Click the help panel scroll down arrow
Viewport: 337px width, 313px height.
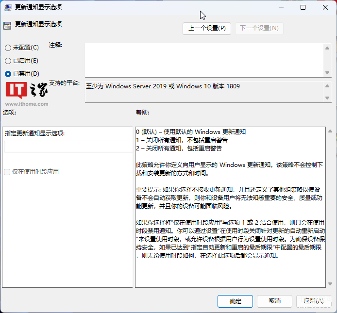point(330,284)
